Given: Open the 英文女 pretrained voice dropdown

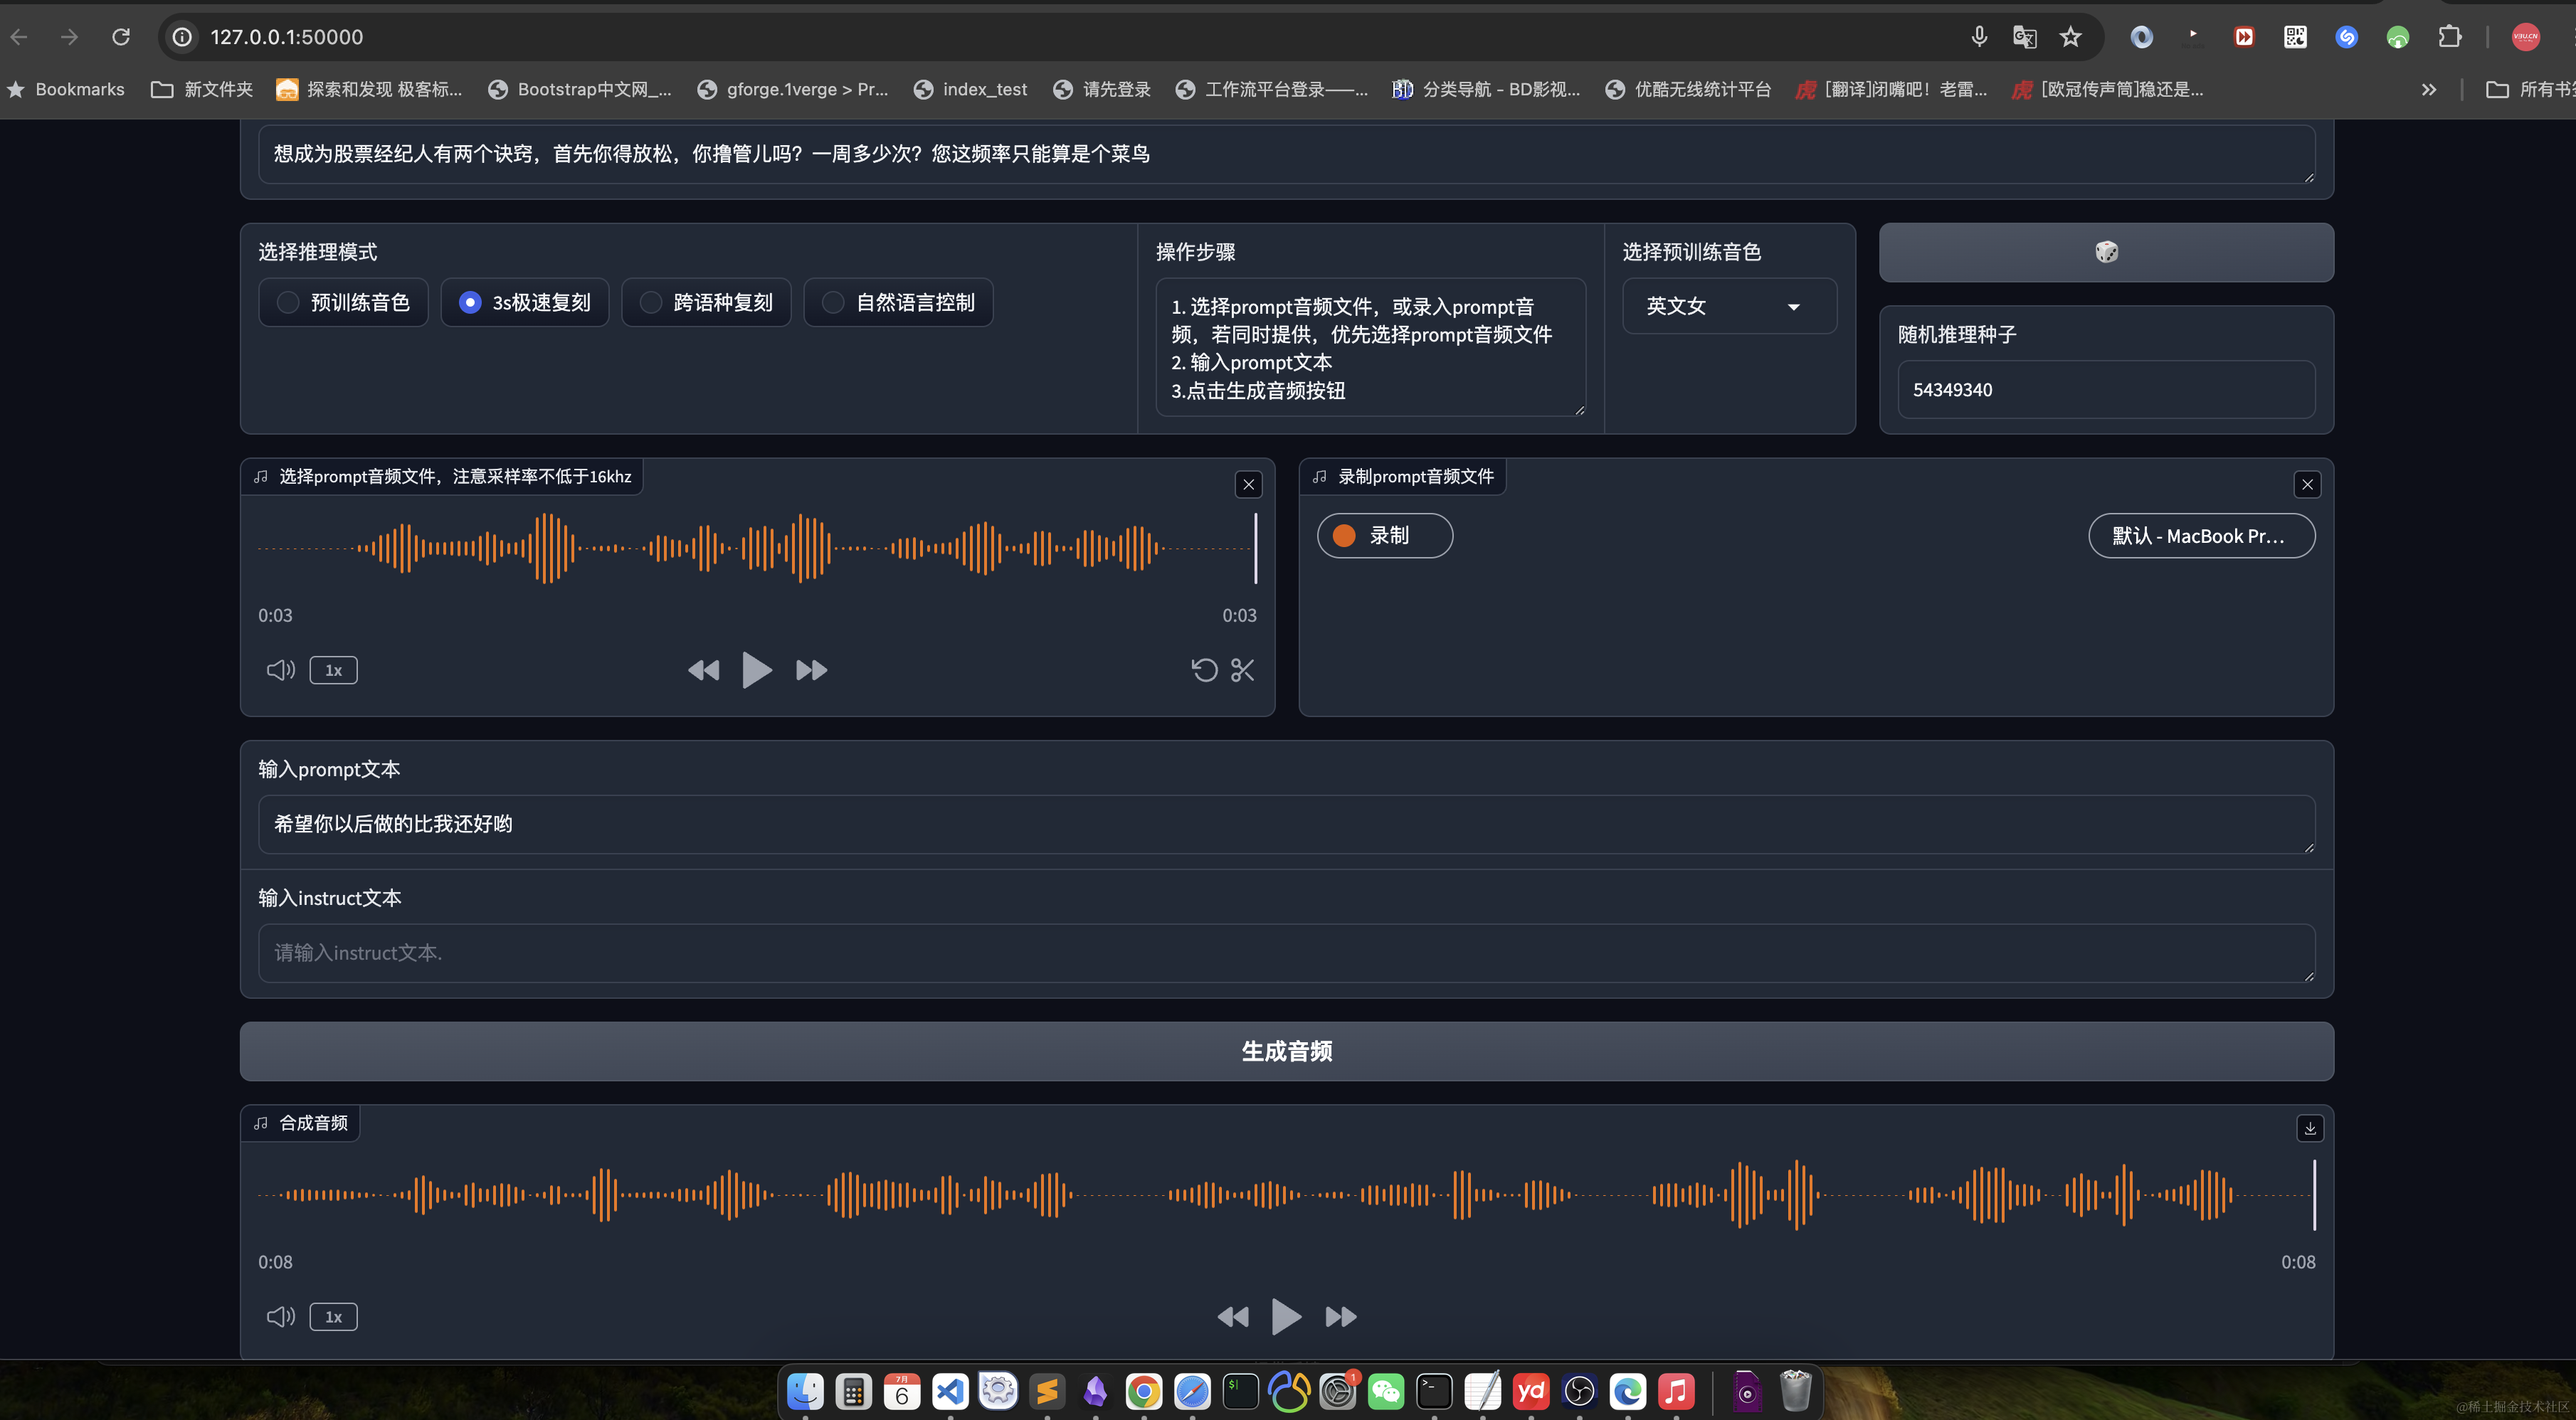Looking at the screenshot, I should pyautogui.click(x=1729, y=306).
